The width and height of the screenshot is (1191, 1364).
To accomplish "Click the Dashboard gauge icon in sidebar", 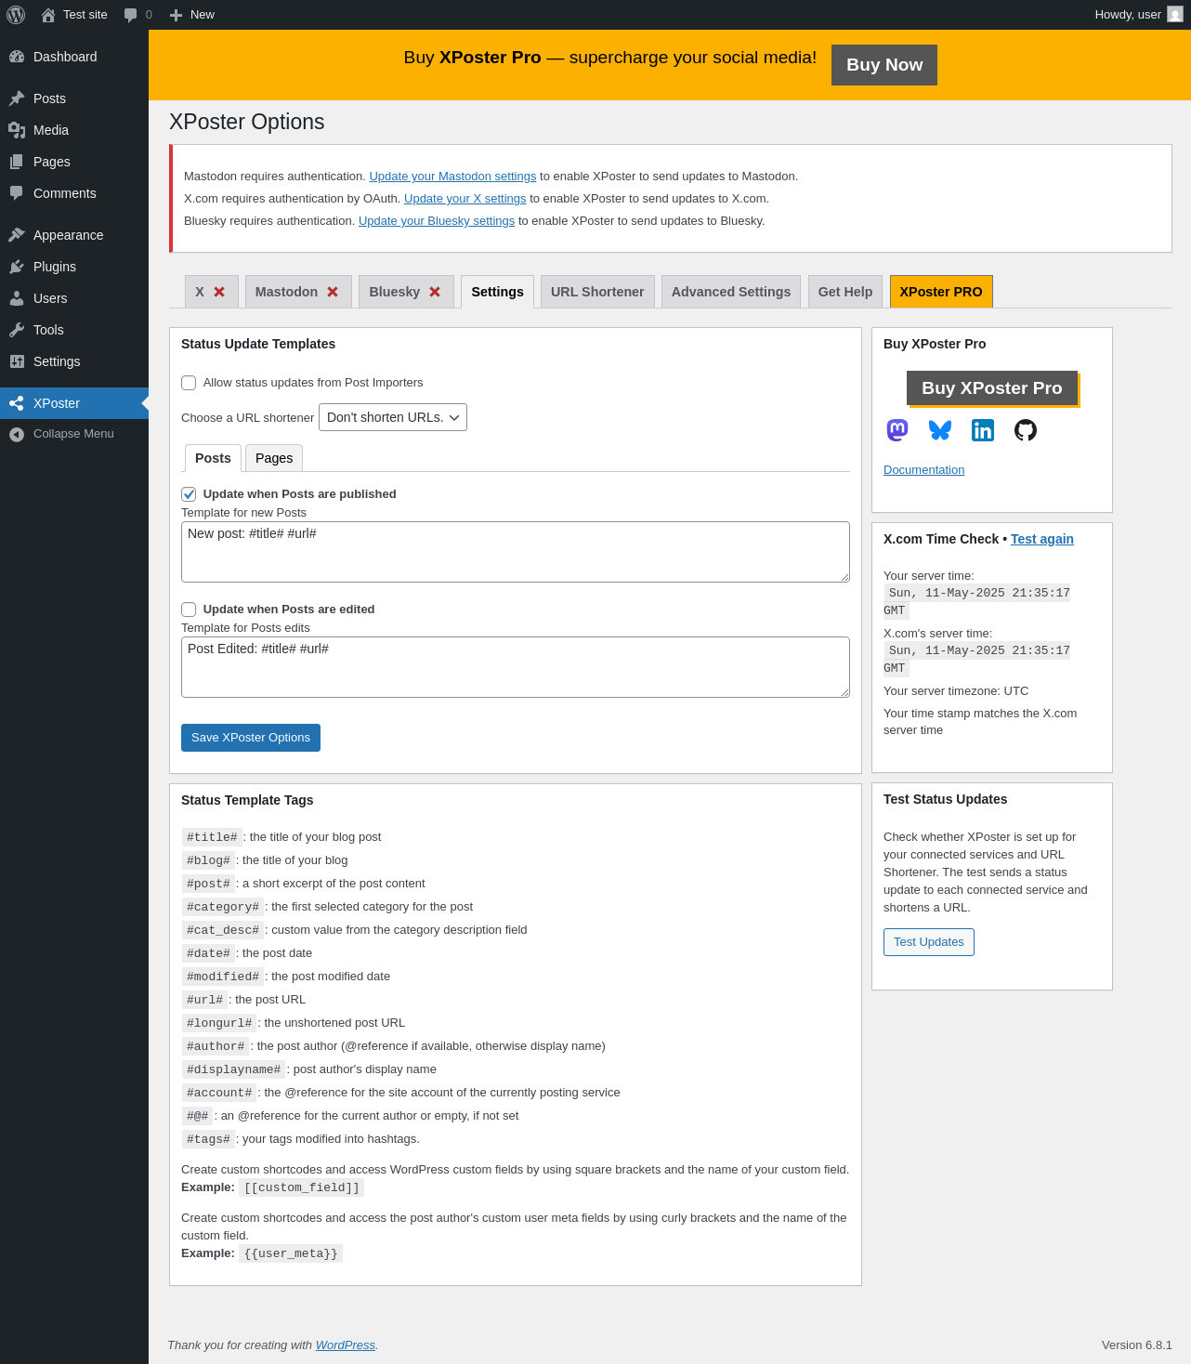I will 17,57.
